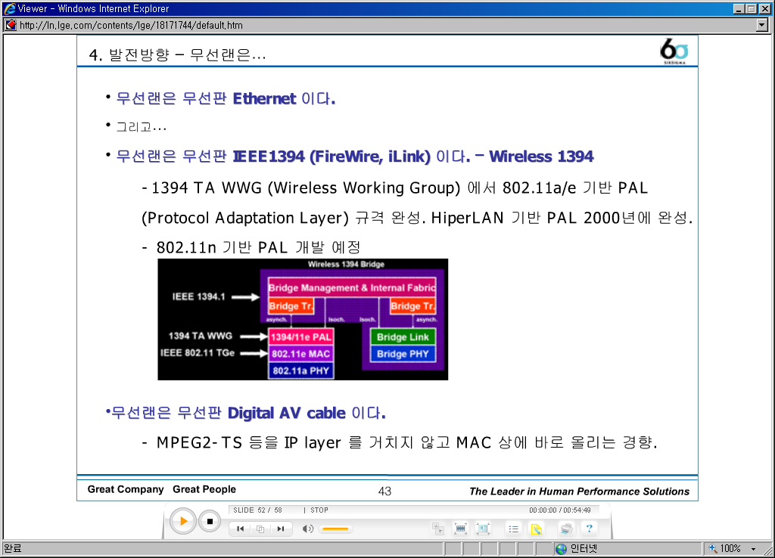
Task: Toggle the slide fullscreen icon
Action: [x=483, y=529]
